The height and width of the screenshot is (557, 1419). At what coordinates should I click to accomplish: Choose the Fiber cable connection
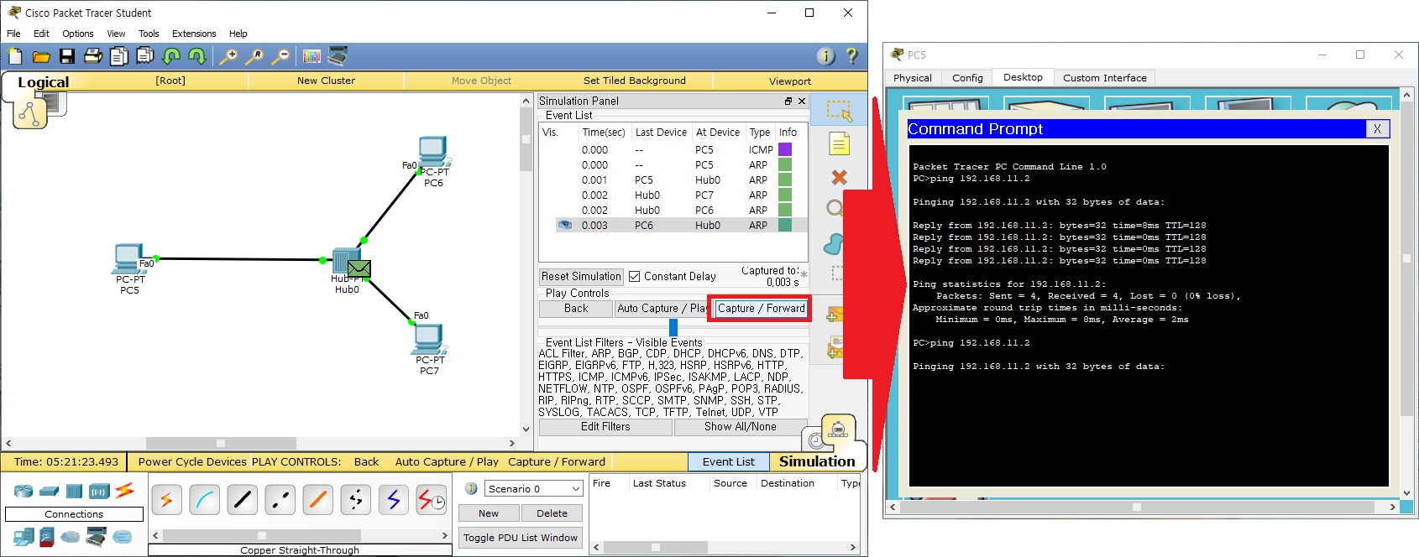pyautogui.click(x=317, y=500)
